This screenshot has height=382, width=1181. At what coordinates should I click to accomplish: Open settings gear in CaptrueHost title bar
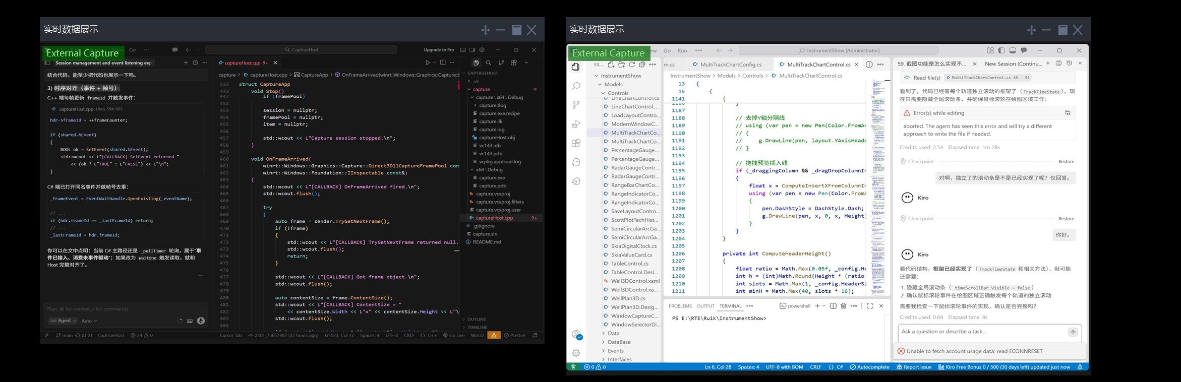tap(482, 50)
